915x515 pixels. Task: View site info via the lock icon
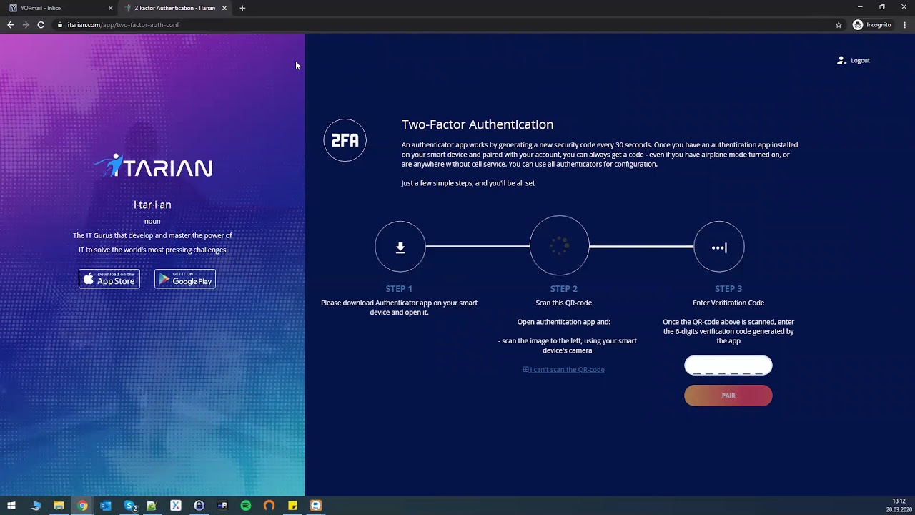[x=60, y=25]
